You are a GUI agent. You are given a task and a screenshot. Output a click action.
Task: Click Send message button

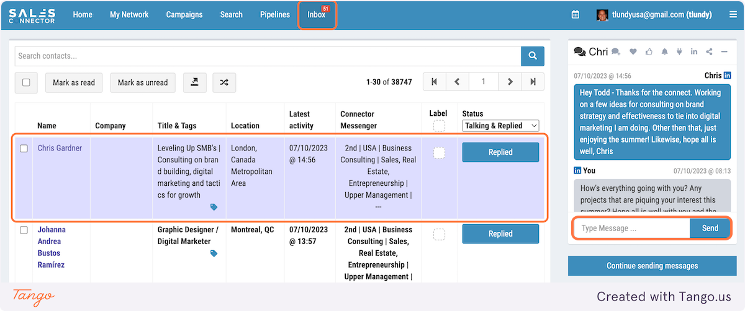[710, 228]
